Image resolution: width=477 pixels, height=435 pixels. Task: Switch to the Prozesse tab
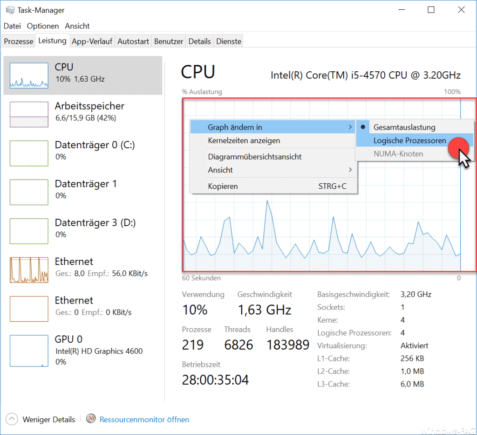[x=18, y=41]
